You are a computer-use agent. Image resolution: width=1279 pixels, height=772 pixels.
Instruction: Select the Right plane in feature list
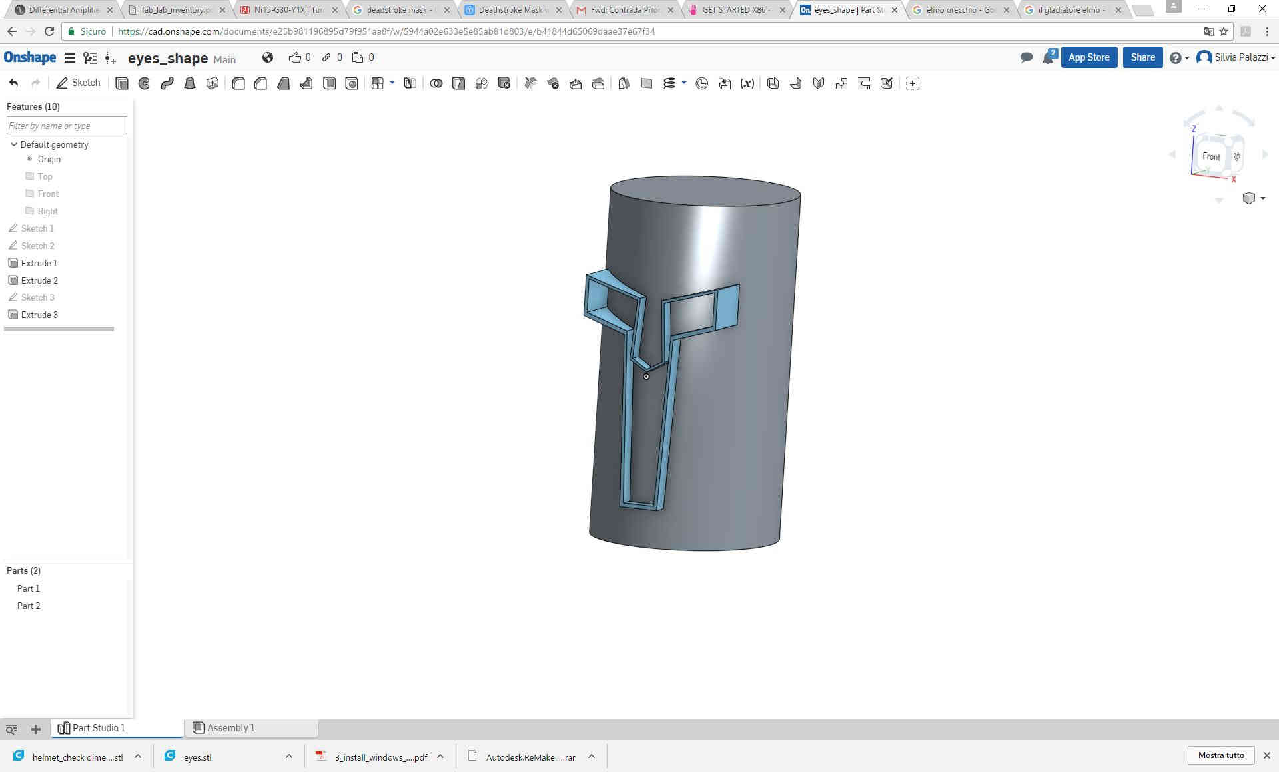(x=47, y=211)
